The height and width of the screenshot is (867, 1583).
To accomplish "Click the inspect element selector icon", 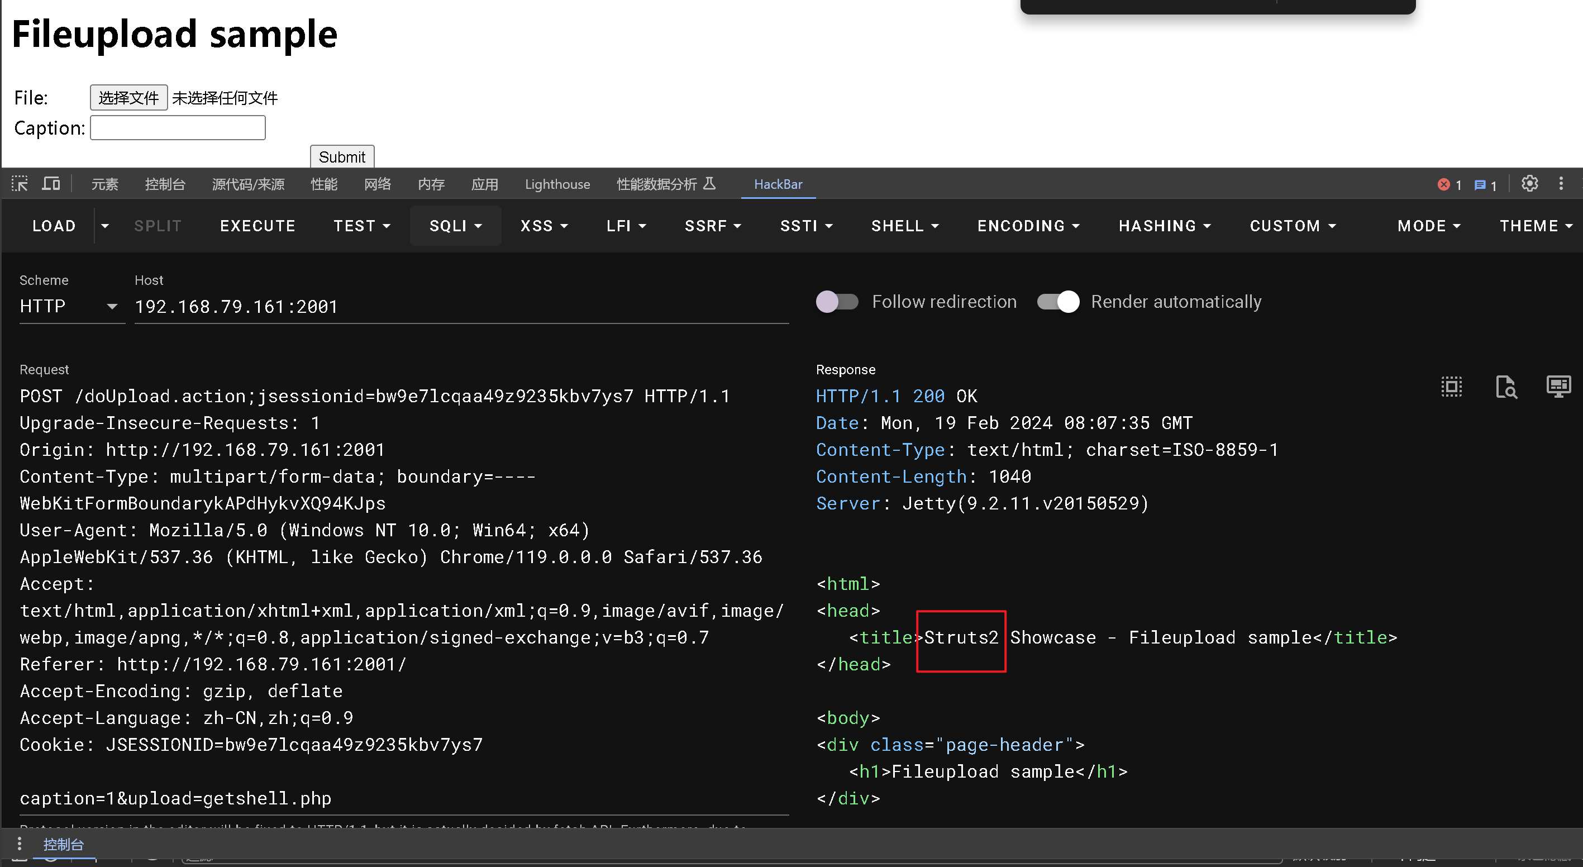I will (20, 184).
